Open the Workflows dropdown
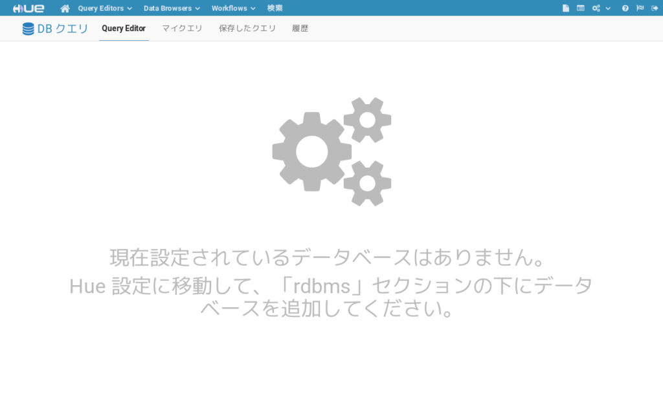 click(x=233, y=8)
